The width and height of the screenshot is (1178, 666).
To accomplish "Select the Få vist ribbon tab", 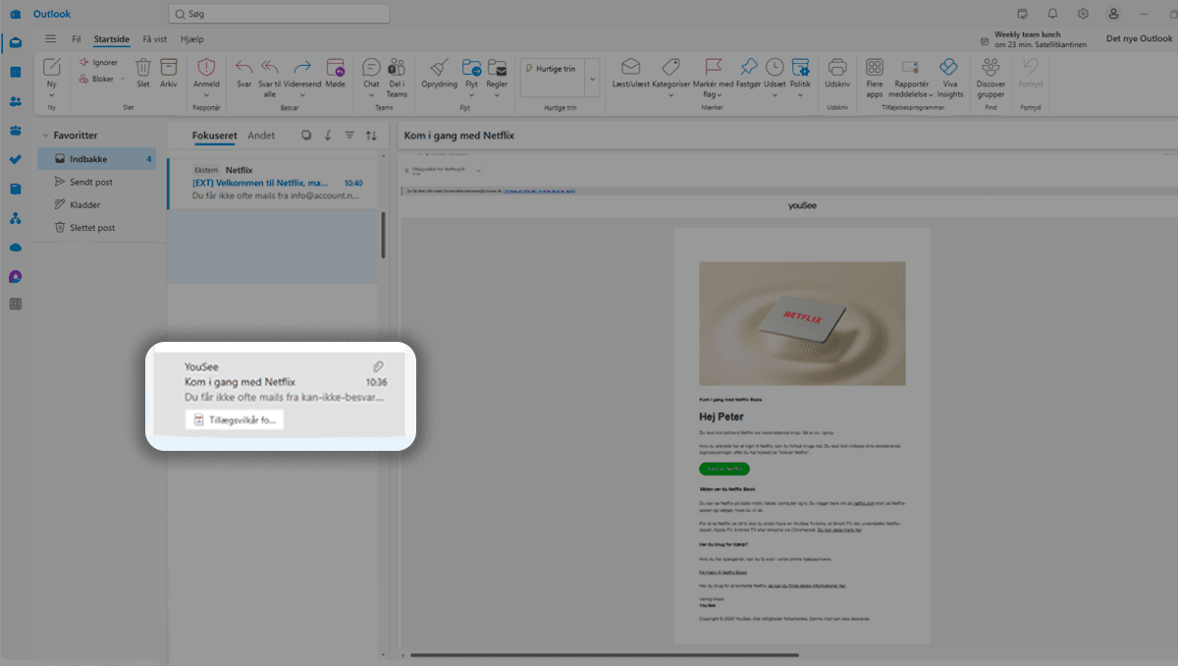I will (154, 39).
